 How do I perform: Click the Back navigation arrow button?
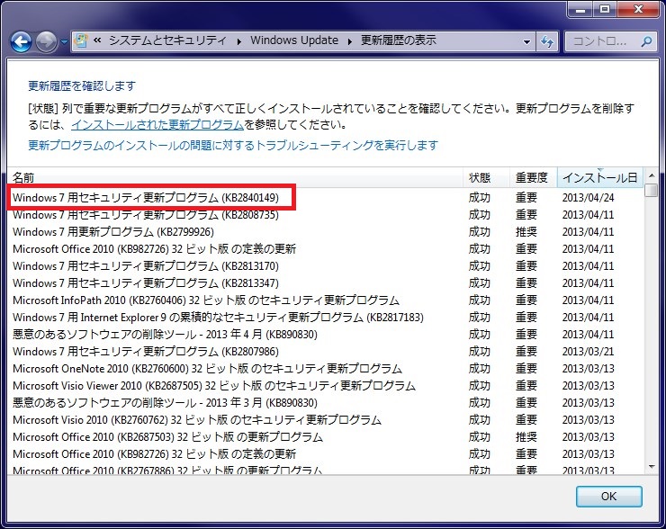pos(22,41)
